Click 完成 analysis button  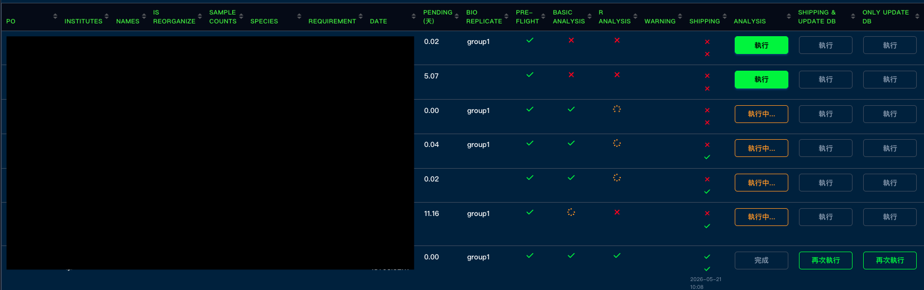(762, 260)
